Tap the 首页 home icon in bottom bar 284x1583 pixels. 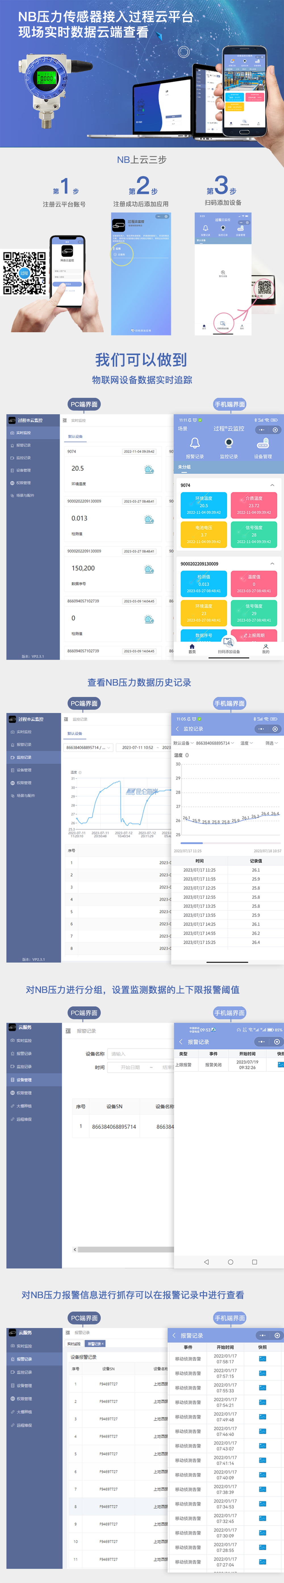tap(192, 646)
